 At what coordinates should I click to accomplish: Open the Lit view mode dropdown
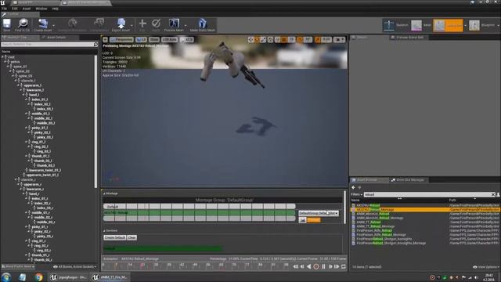[x=141, y=40]
